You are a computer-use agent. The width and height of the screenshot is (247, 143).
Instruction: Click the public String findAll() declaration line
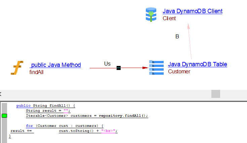pos(45,106)
